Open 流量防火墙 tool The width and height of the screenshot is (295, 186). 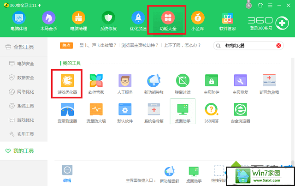click(96, 113)
